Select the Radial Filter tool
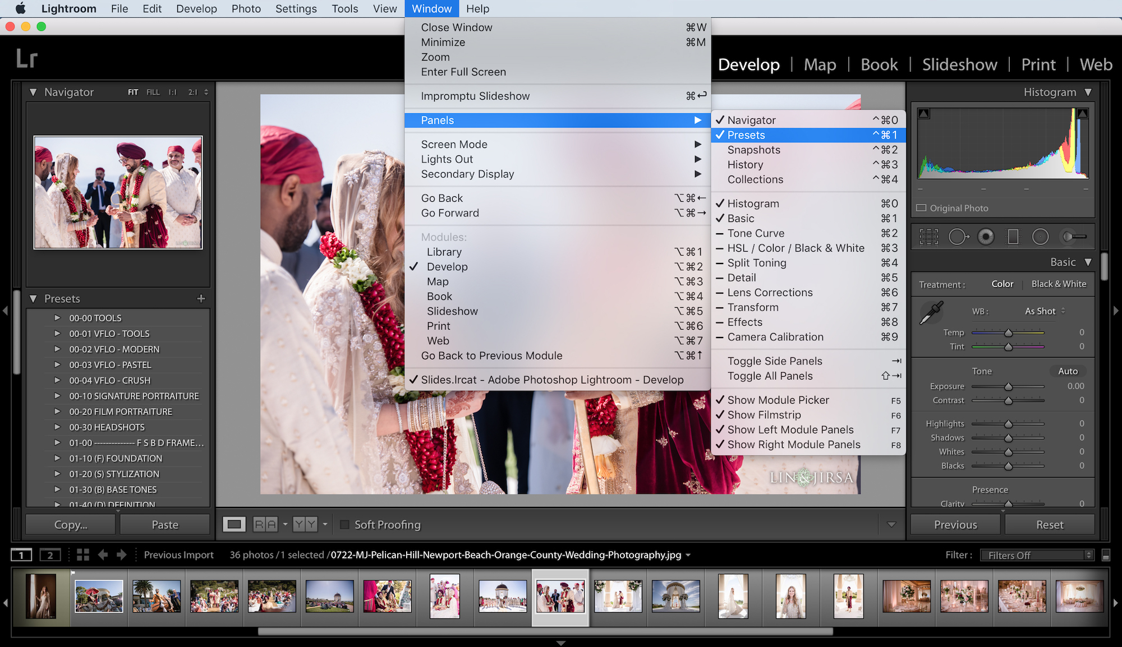The width and height of the screenshot is (1122, 647). (x=1041, y=236)
